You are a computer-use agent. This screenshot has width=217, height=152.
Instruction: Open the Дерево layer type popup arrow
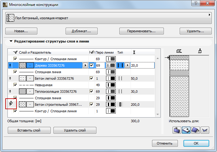pos(127,65)
